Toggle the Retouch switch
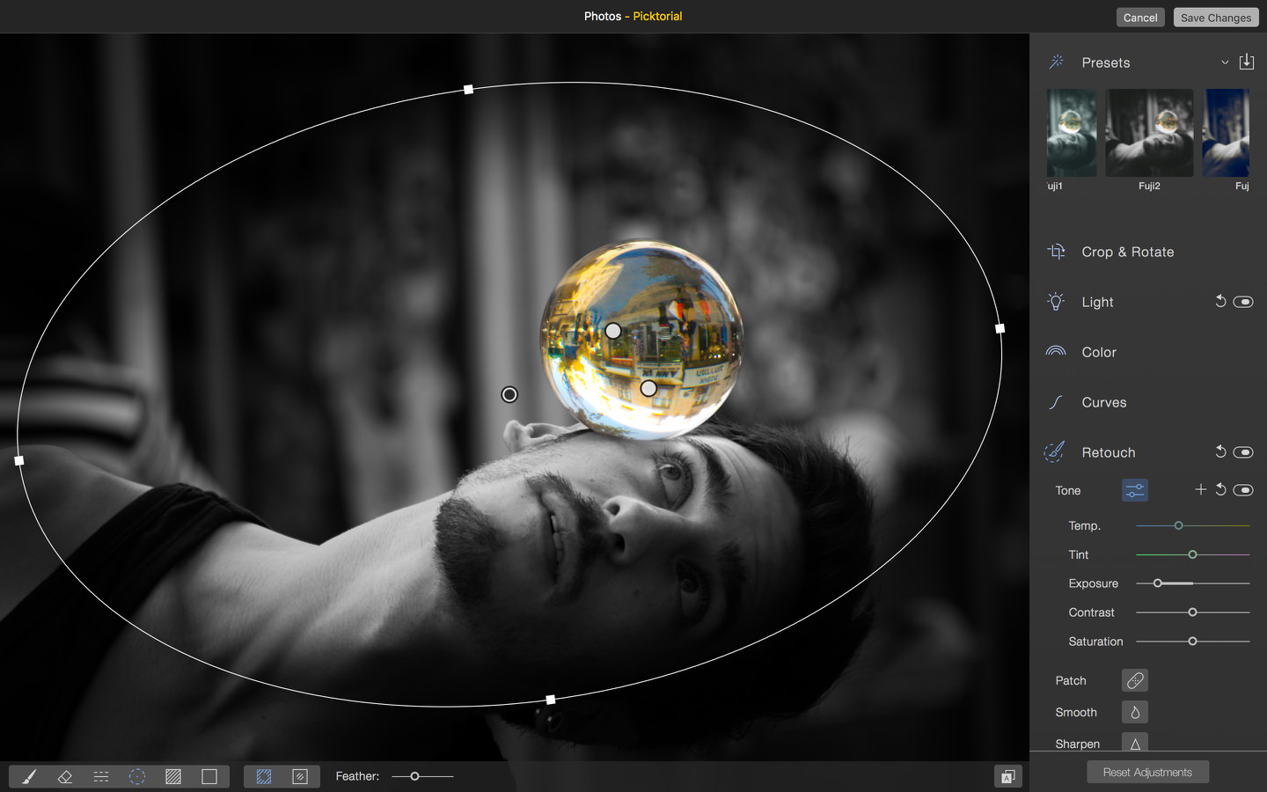 1243,452
